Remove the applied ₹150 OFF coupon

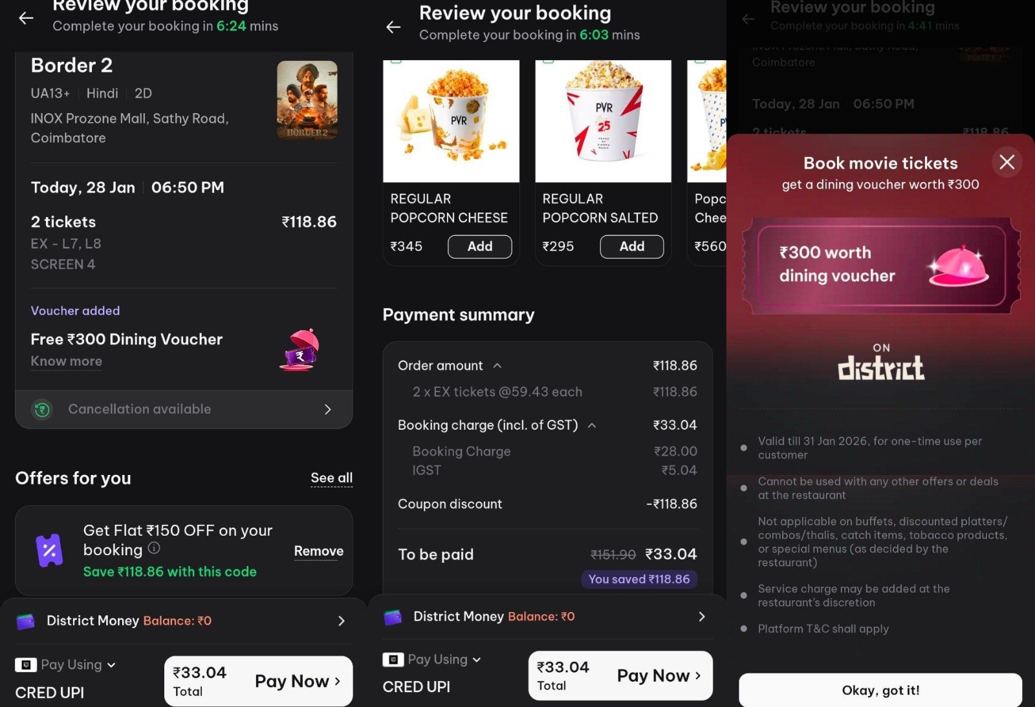(319, 551)
